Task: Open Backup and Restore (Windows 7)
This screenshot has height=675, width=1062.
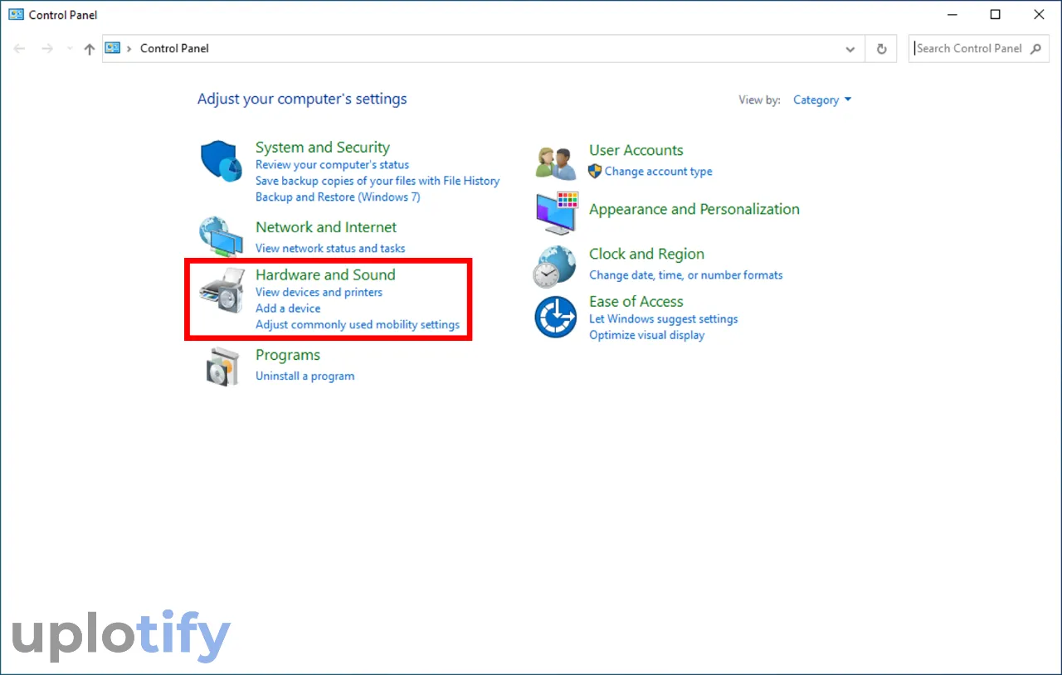Action: 338,197
